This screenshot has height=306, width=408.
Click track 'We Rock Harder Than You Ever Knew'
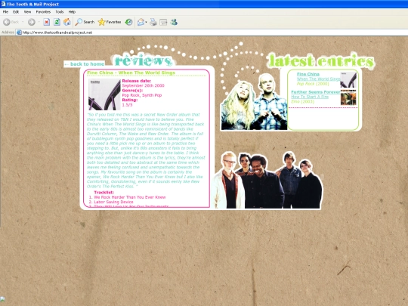[130, 197]
